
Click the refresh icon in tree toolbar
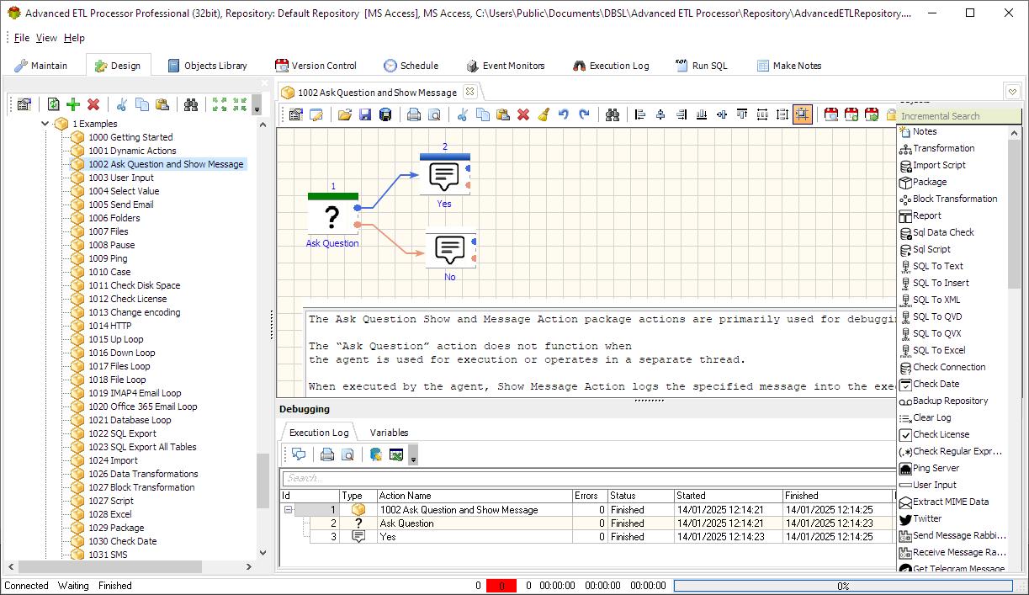tap(54, 104)
